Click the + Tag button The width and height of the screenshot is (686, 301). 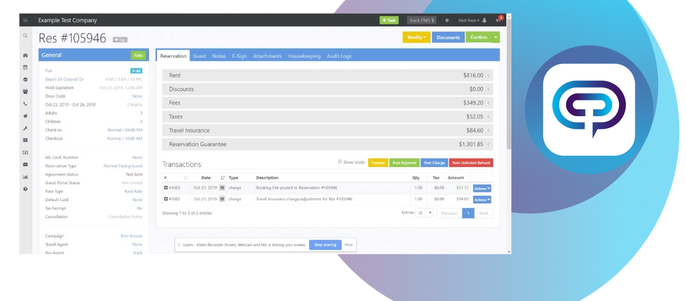pyautogui.click(x=120, y=40)
